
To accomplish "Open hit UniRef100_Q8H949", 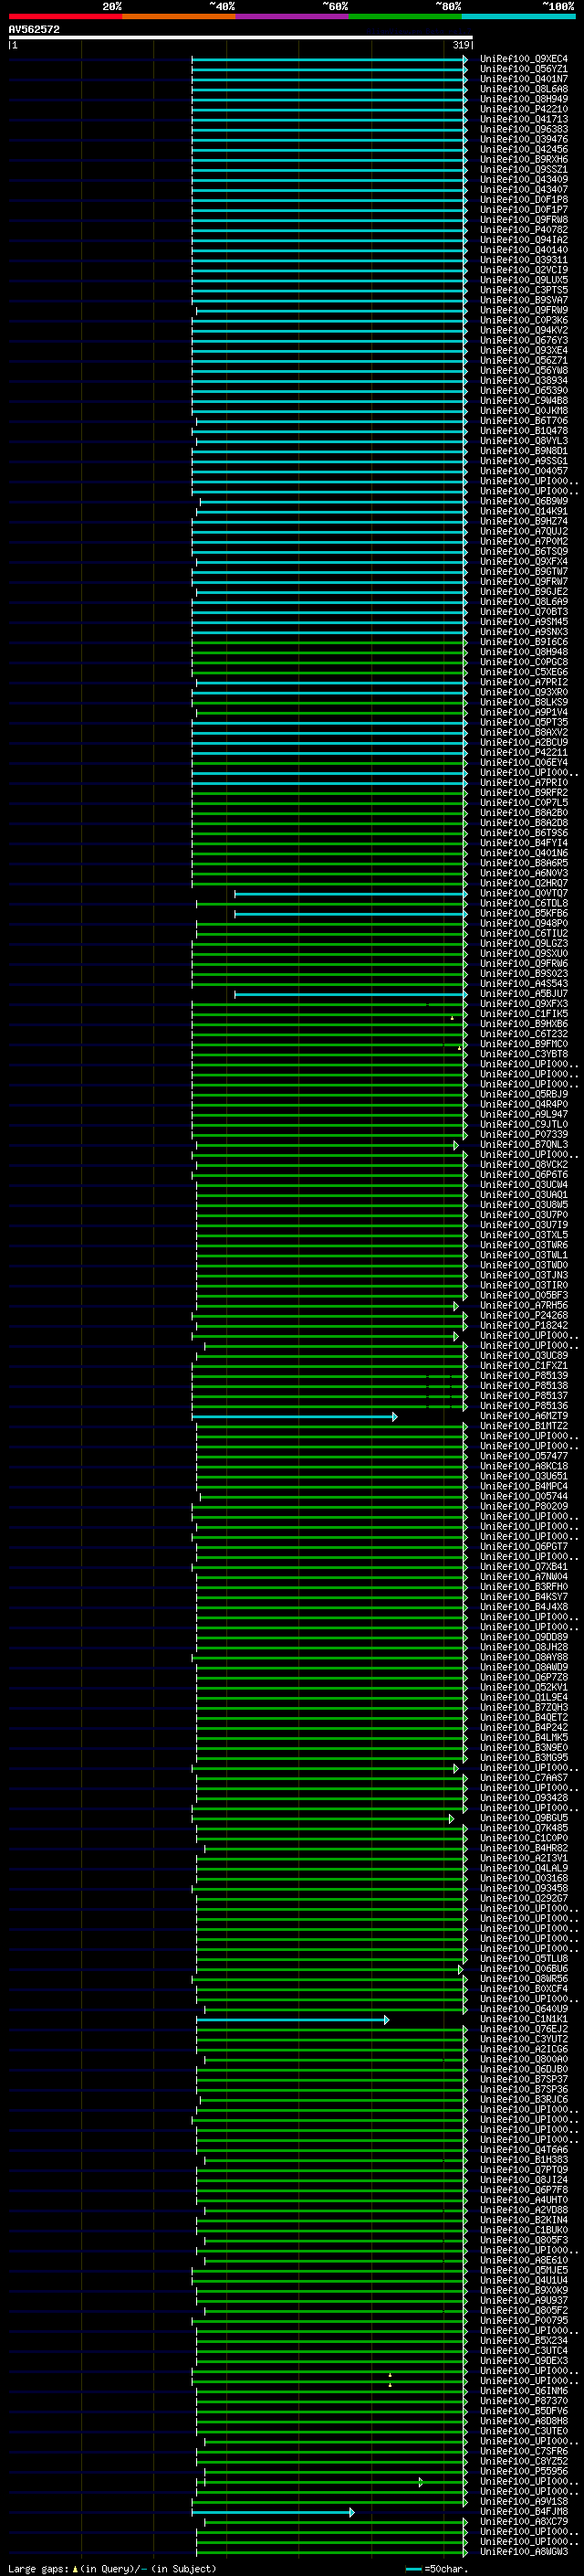I will [x=524, y=99].
